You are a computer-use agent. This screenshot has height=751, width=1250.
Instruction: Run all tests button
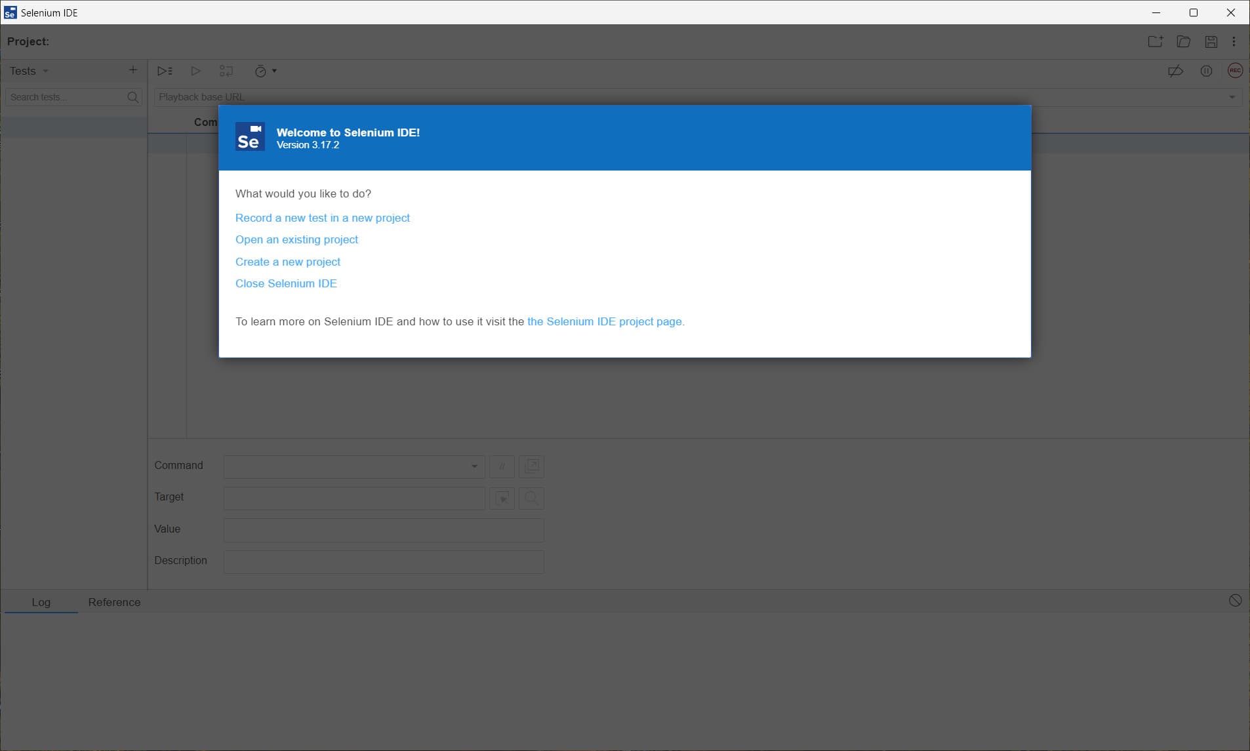[165, 71]
